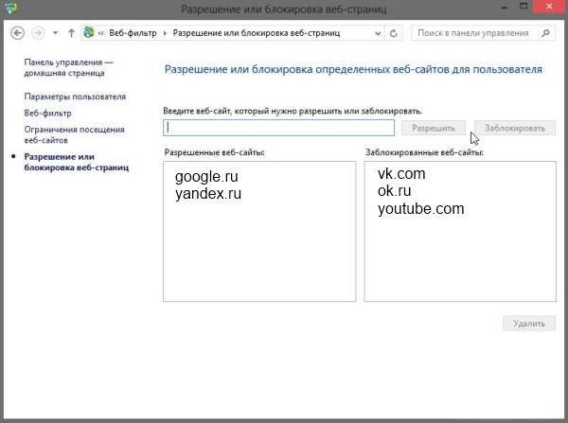Image resolution: width=568 pixels, height=423 pixels.
Task: Select the Веб-фильтр breadcrumb in address bar
Action: coord(134,33)
